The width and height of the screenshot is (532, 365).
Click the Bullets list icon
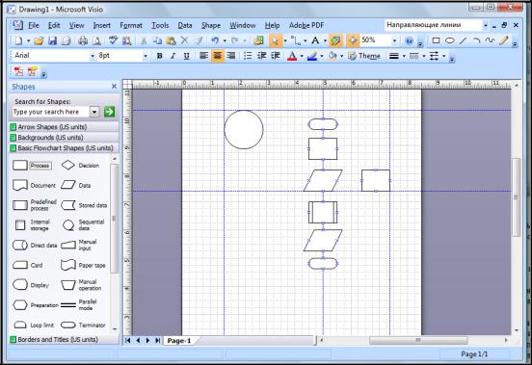248,56
